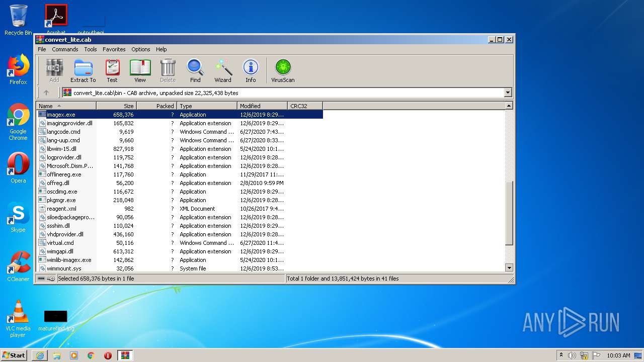This screenshot has height=362, width=644.
Task: Open the Help menu
Action: pyautogui.click(x=161, y=49)
